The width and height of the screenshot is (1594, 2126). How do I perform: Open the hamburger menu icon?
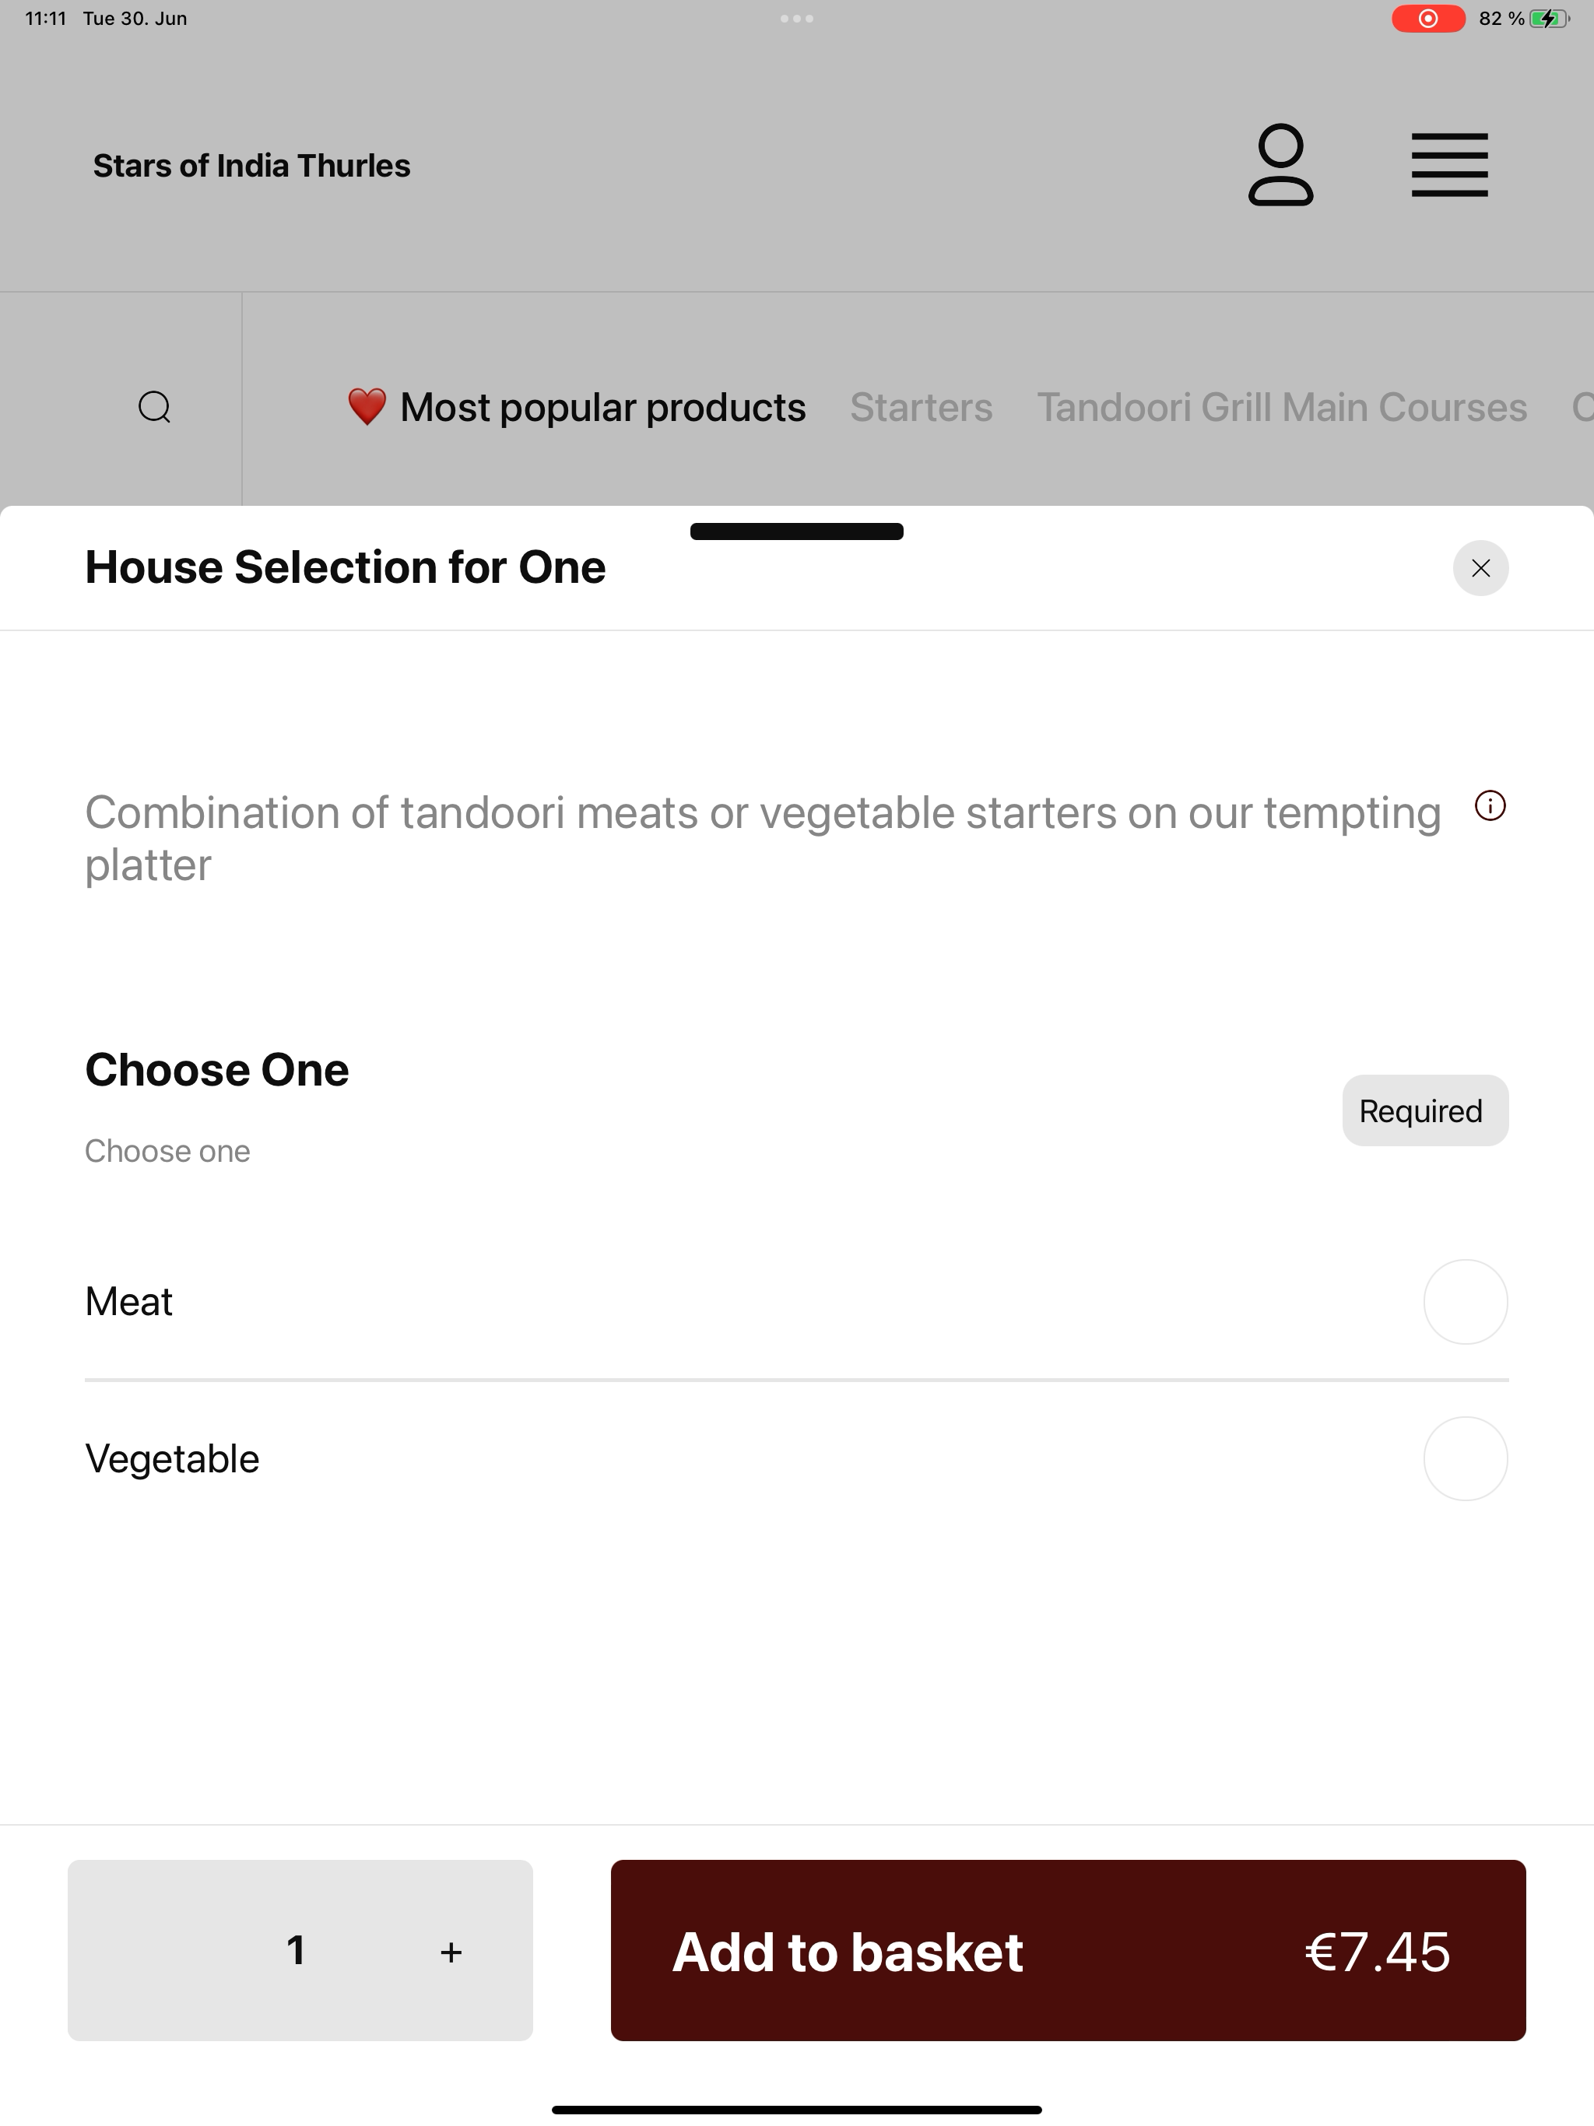click(x=1450, y=165)
